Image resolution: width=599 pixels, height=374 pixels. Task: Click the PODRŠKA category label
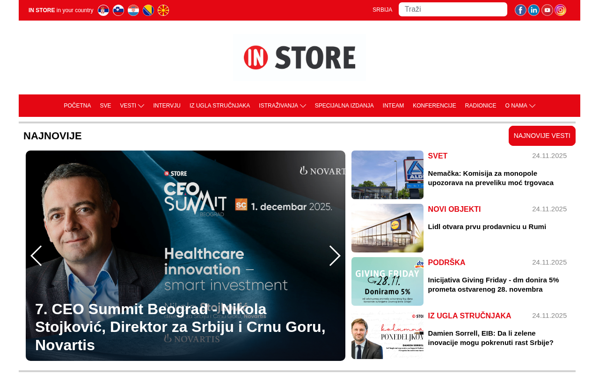tap(446, 263)
